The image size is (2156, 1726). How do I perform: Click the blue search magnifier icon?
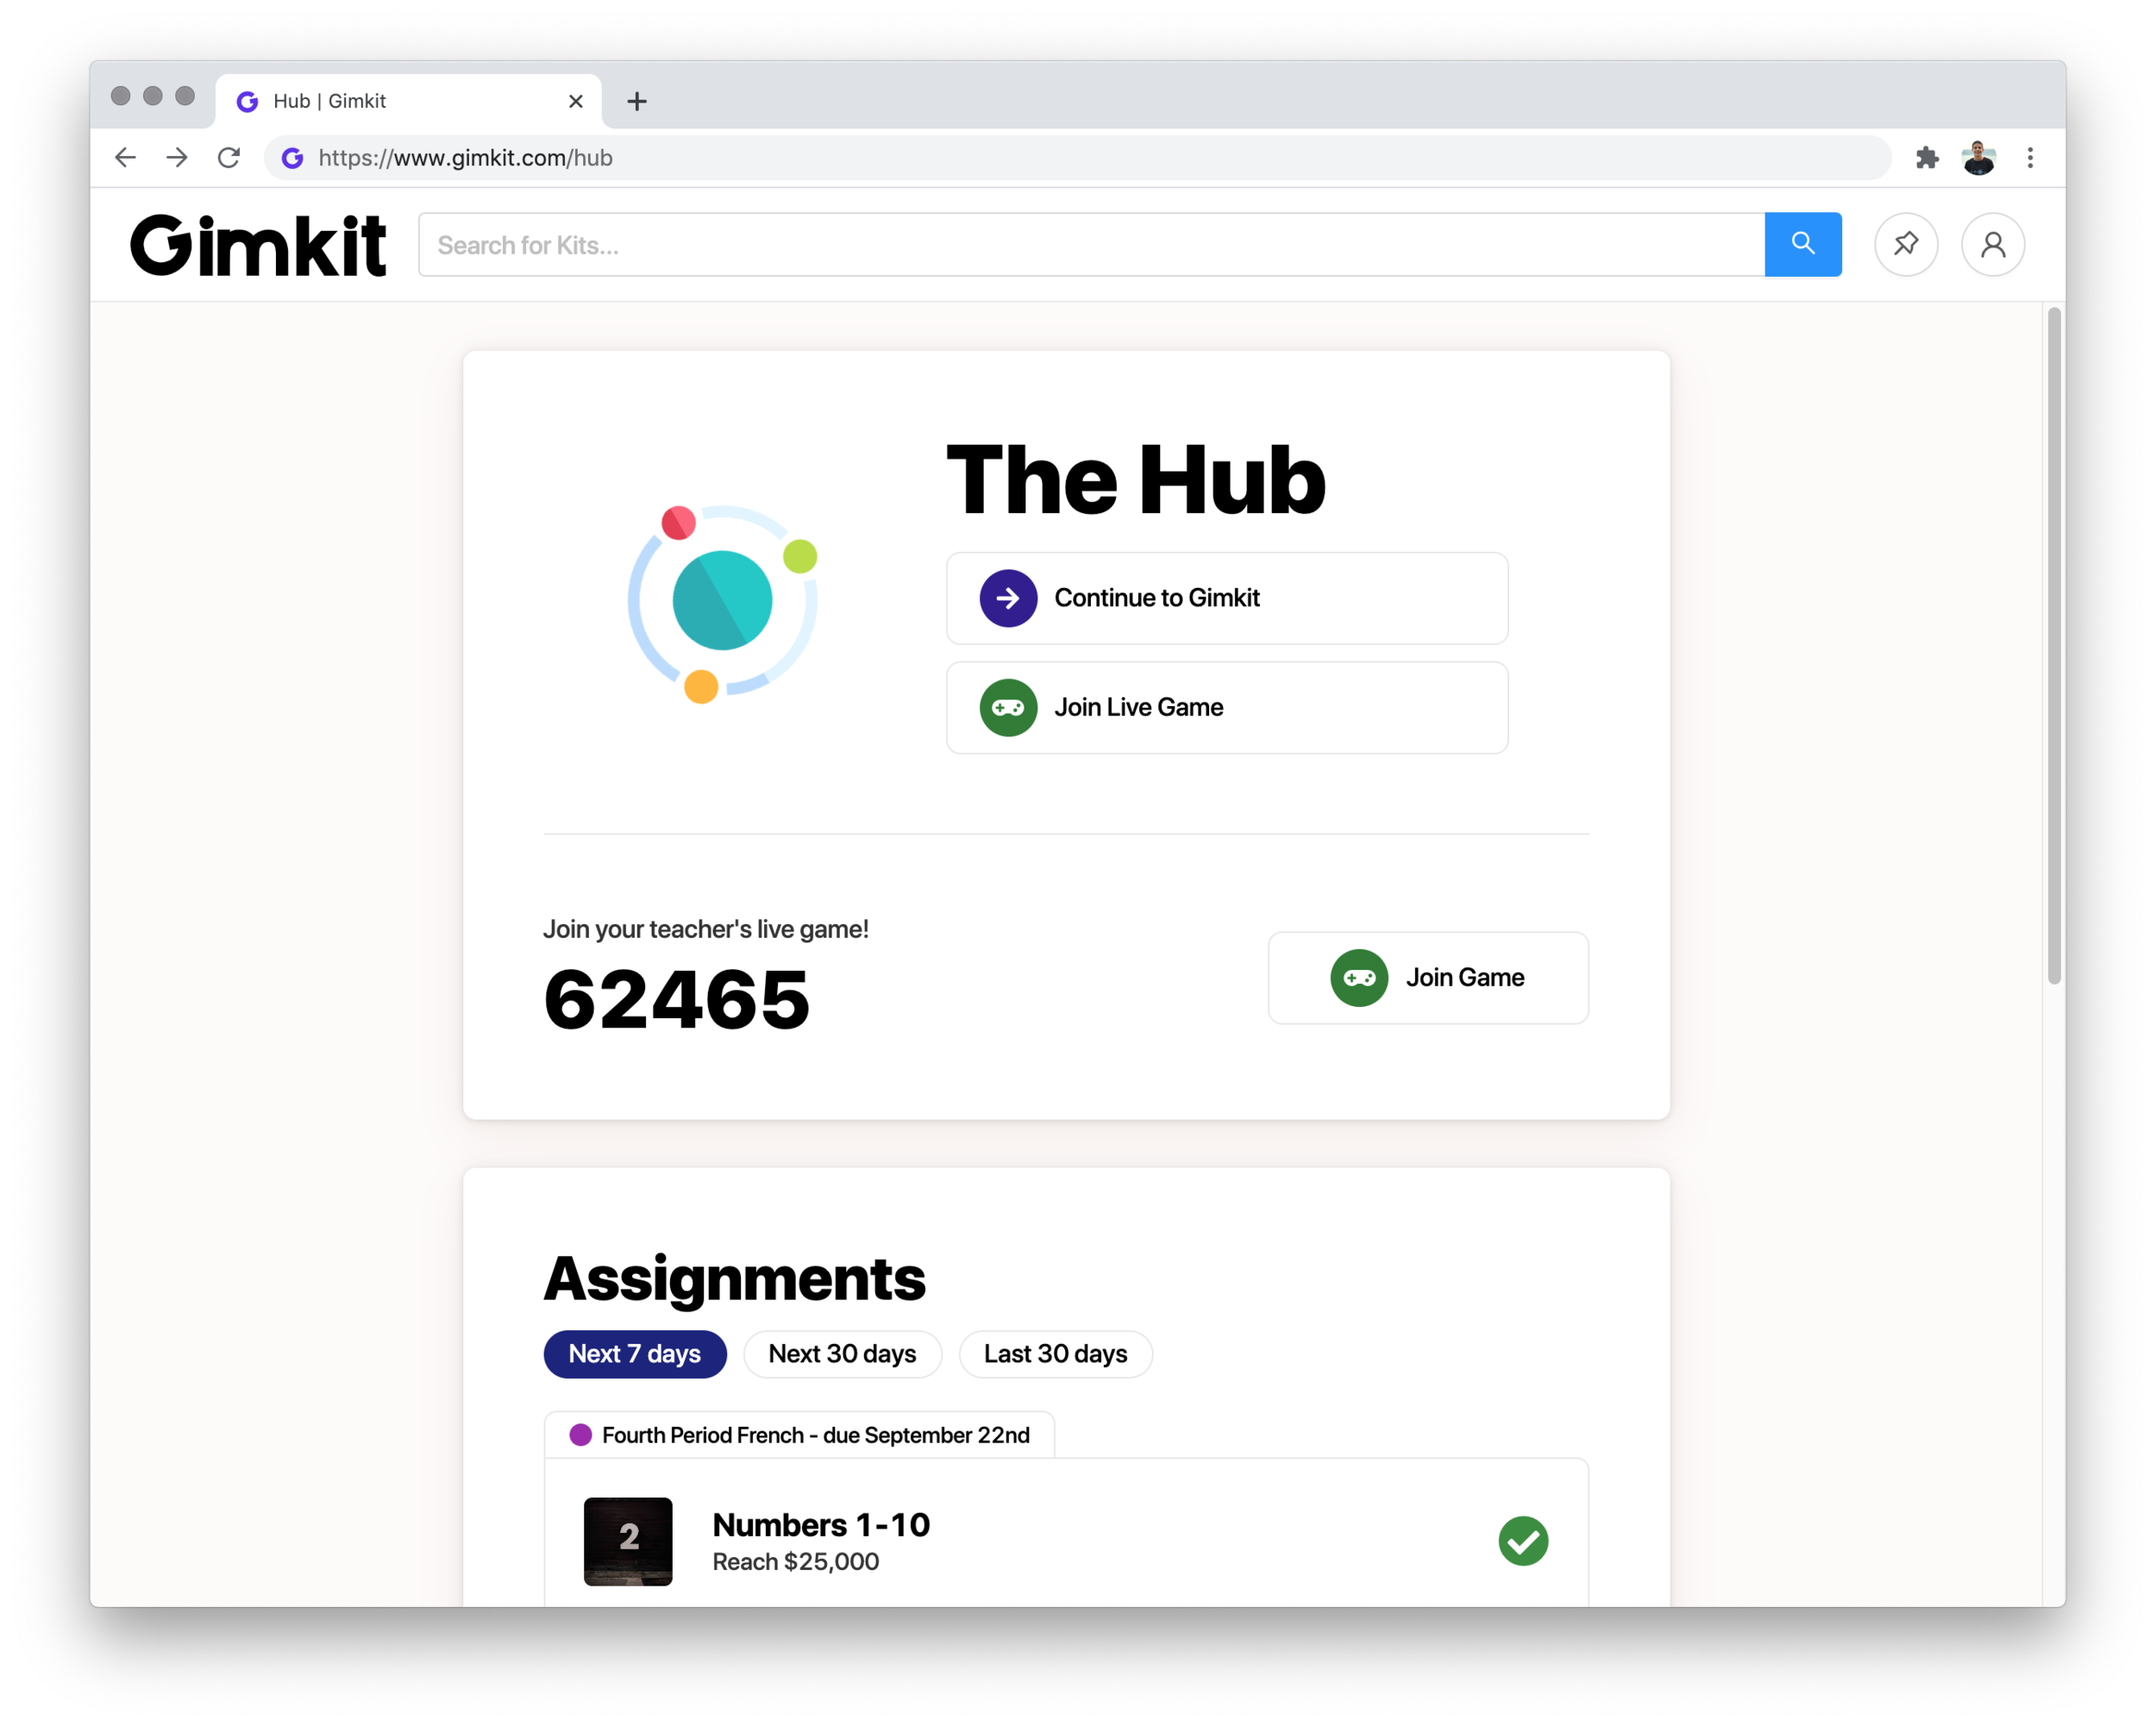(x=1802, y=244)
